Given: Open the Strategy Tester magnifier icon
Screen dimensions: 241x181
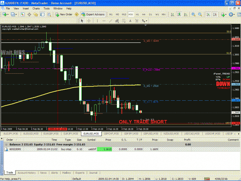Looking at the screenshot, I should pyautogui.click(x=49, y=14).
